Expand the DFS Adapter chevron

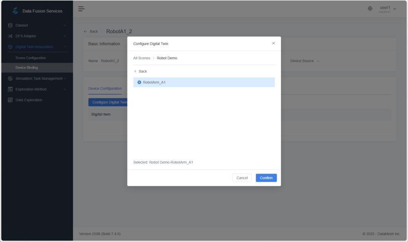click(65, 36)
